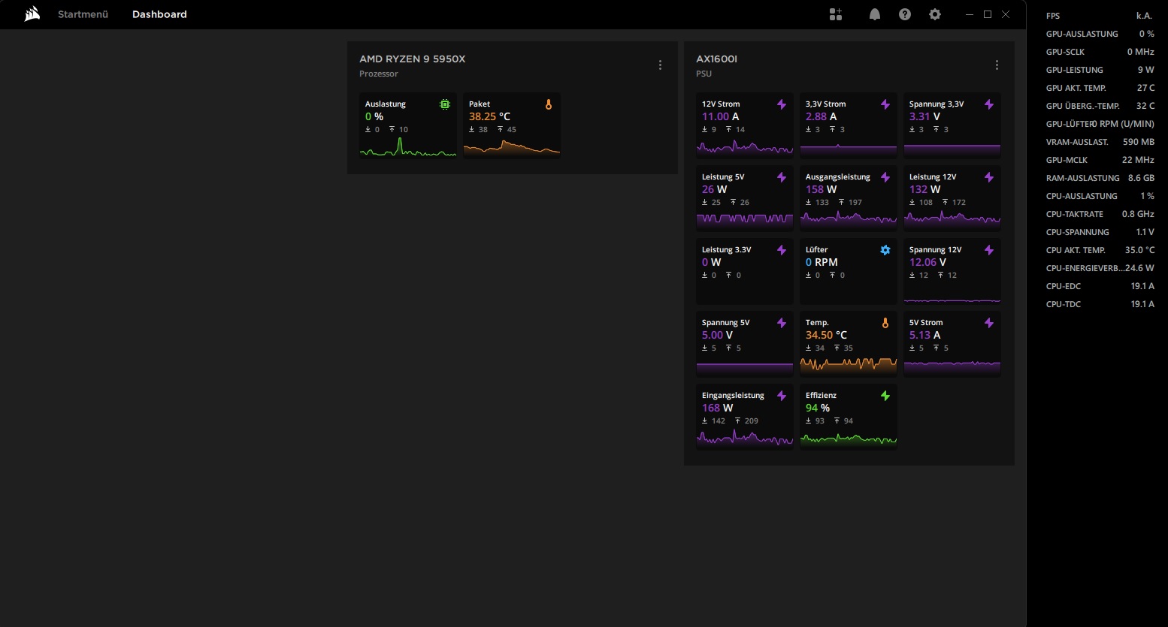Click the bolt icon on Spannung 5V
This screenshot has width=1168, height=627.
(782, 323)
